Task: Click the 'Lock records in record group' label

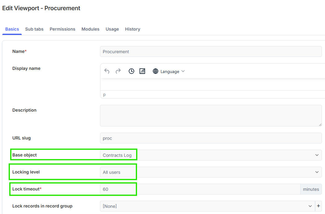Action: click(42, 206)
